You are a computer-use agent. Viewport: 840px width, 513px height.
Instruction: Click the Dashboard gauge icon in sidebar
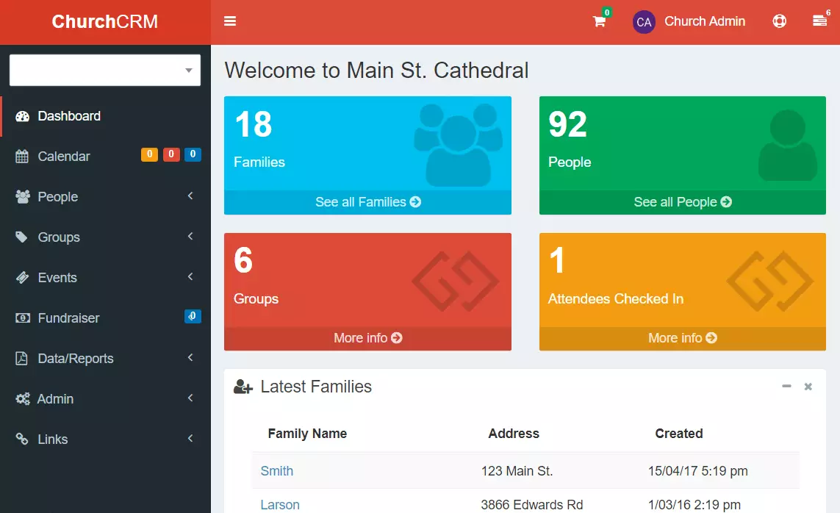[23, 116]
